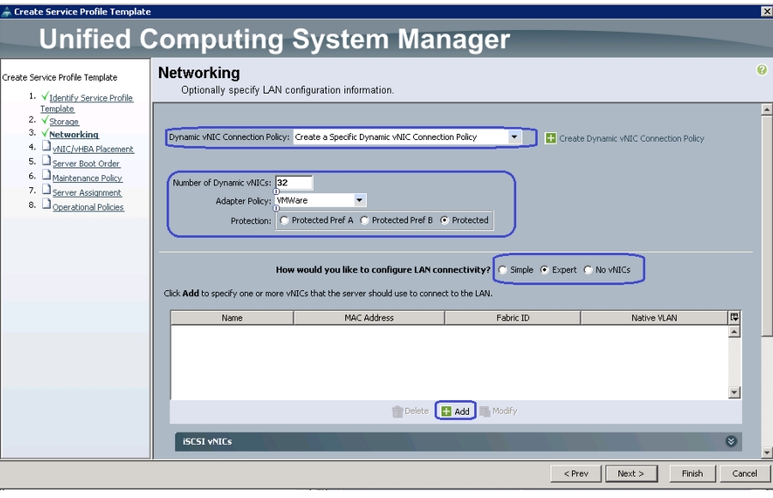This screenshot has width=773, height=498.
Task: Click the page icon beside Operational Policies step
Action: point(46,204)
